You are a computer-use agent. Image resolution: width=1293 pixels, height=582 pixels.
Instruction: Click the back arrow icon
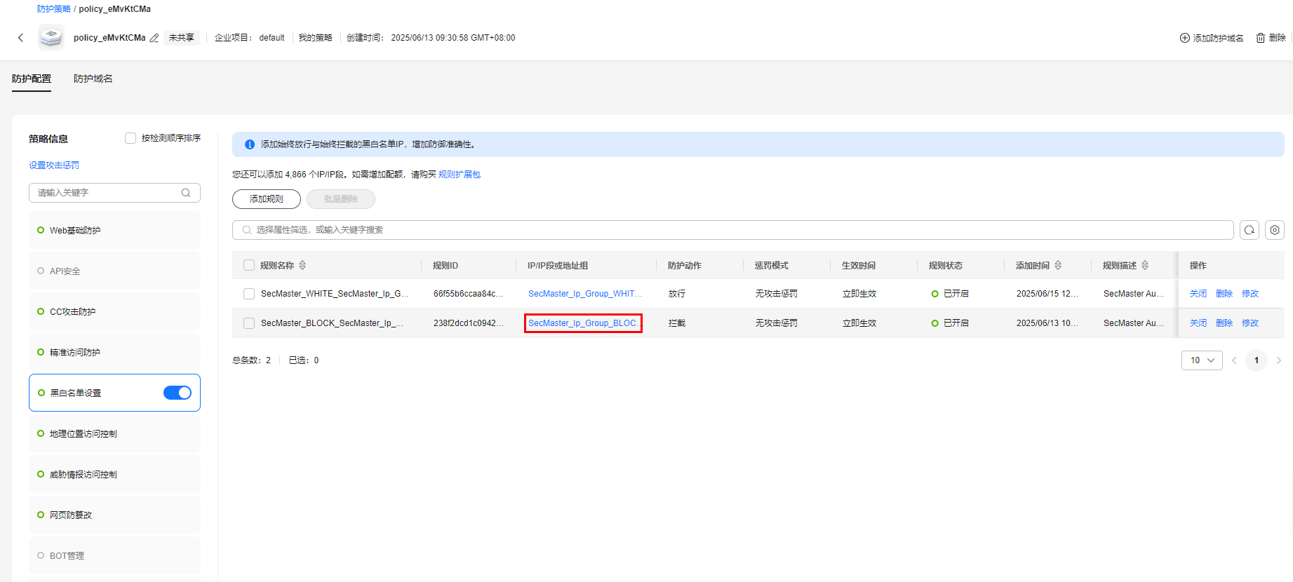[20, 38]
